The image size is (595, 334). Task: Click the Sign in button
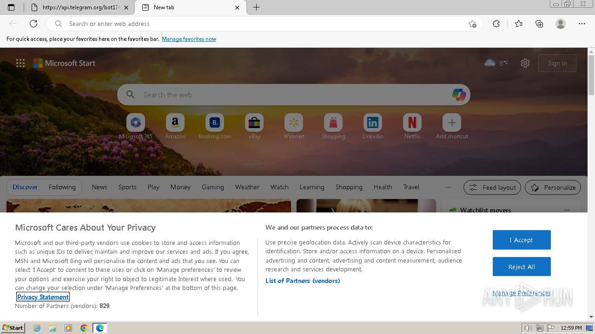tap(557, 63)
